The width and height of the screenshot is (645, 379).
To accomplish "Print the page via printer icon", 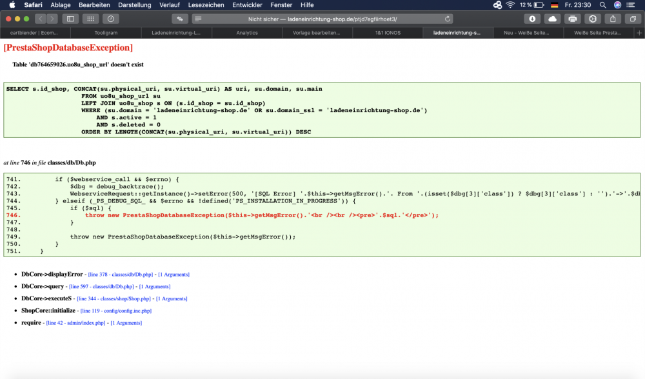I will [572, 19].
